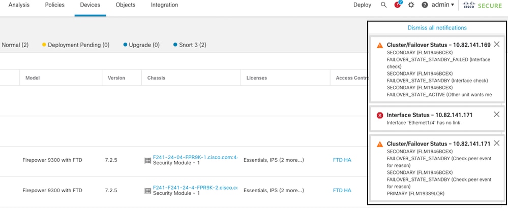Open the Devices menu

(90, 5)
